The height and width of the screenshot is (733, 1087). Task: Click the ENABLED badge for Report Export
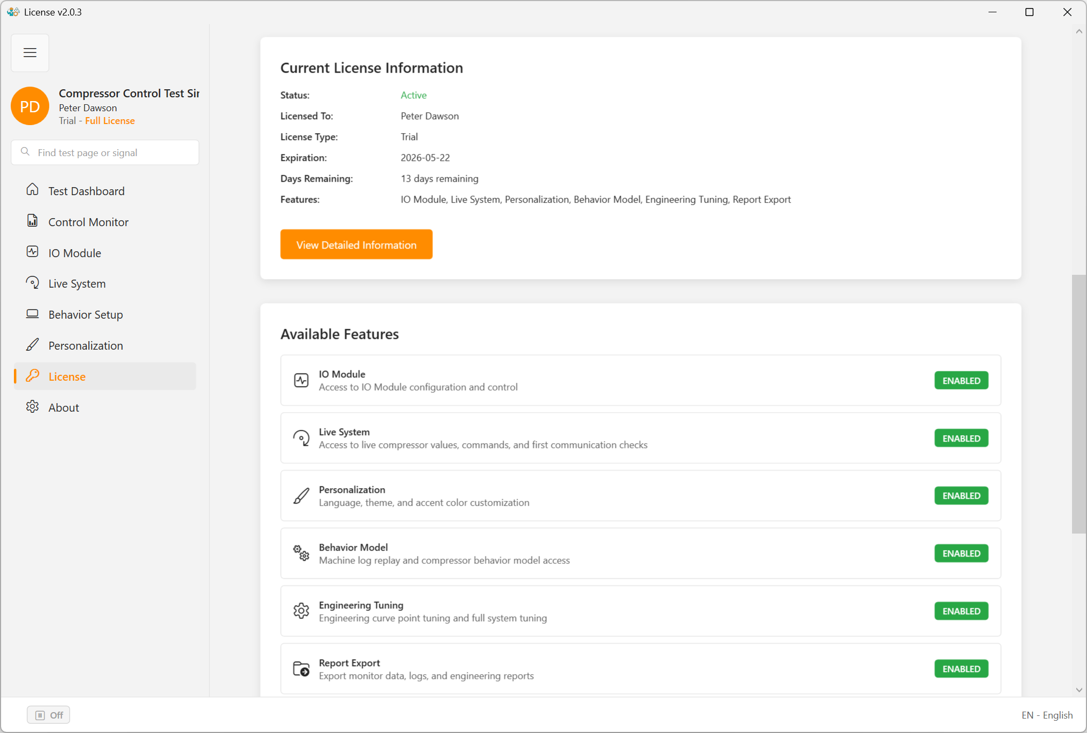(x=961, y=669)
